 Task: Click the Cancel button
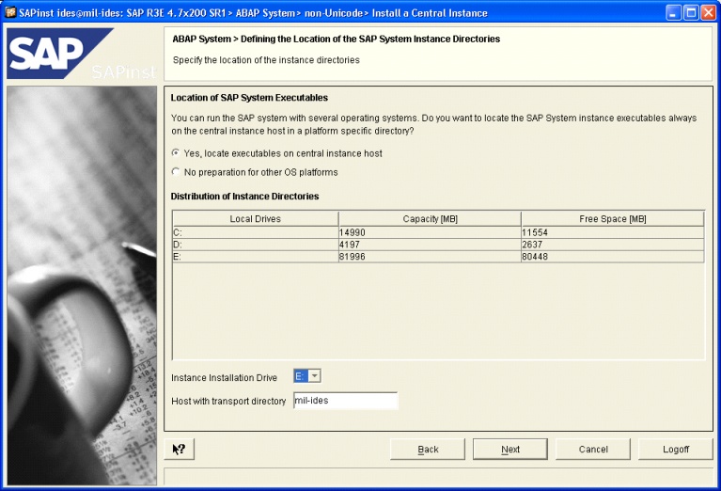(x=593, y=449)
